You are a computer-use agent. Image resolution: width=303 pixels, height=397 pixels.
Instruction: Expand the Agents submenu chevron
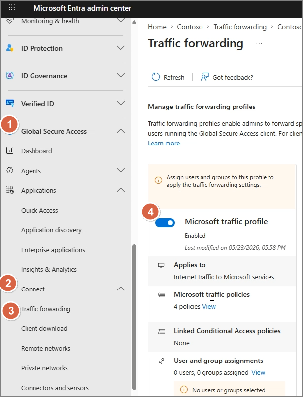click(121, 170)
